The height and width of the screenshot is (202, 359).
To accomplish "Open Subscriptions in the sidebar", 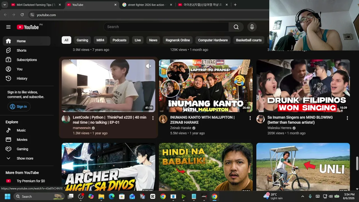I will 27,60.
